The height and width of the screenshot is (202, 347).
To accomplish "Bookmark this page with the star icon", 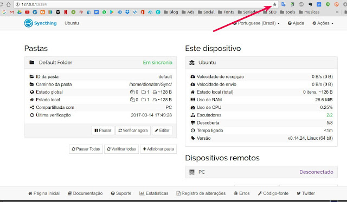I will tap(275, 4).
